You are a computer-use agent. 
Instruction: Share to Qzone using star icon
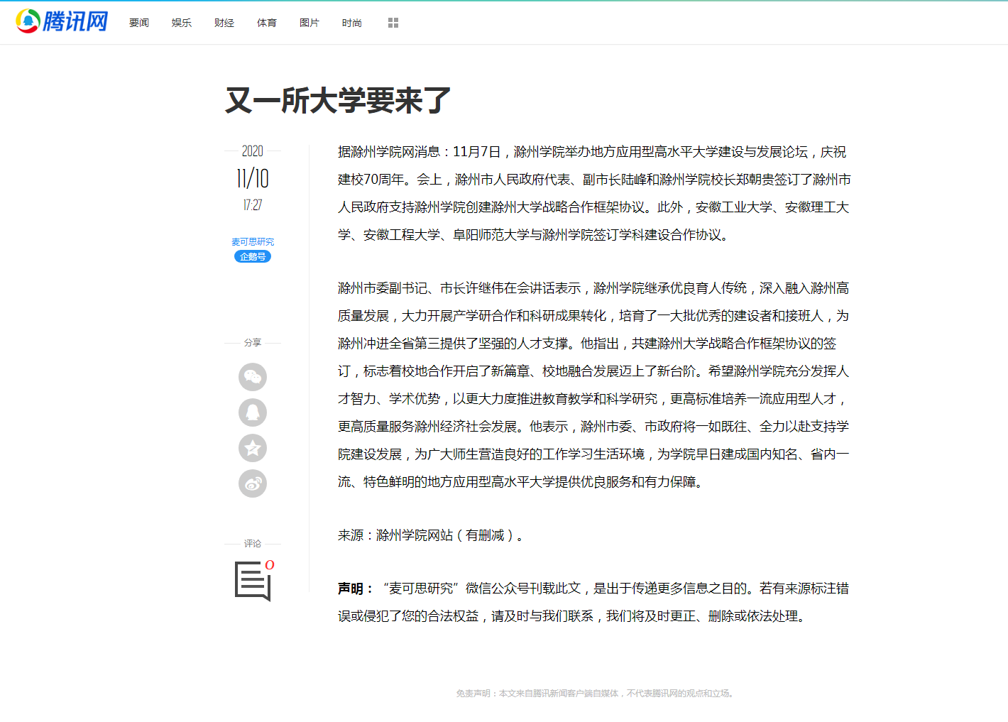253,448
